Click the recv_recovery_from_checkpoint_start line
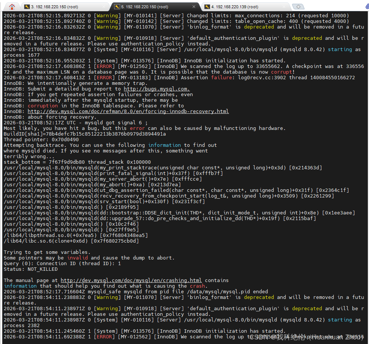 (x=169, y=196)
